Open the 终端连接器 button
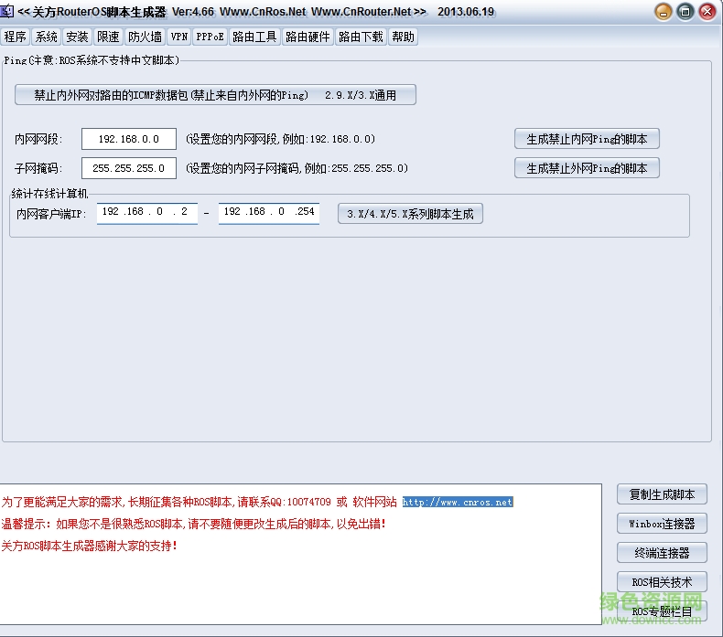The width and height of the screenshot is (723, 637). pyautogui.click(x=662, y=553)
